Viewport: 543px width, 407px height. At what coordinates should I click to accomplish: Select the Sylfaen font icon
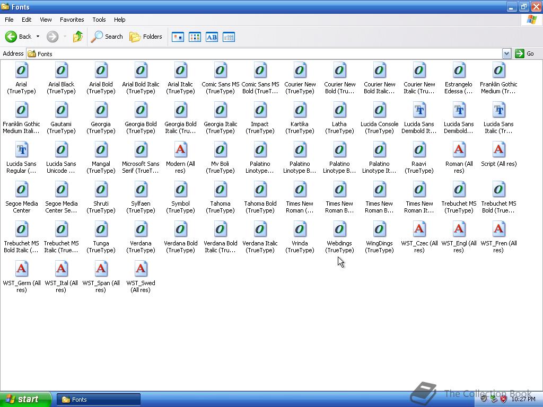coord(141,190)
